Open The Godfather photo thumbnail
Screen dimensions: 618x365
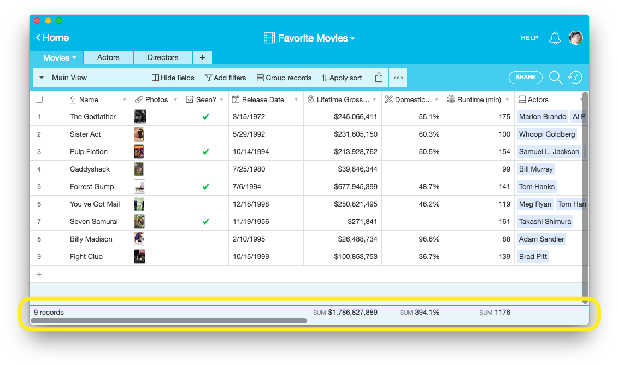[140, 117]
